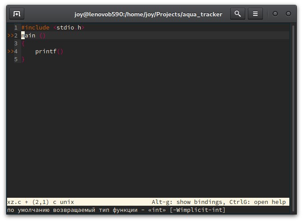
Task: Open a new terminal tab
Action: [17, 14]
